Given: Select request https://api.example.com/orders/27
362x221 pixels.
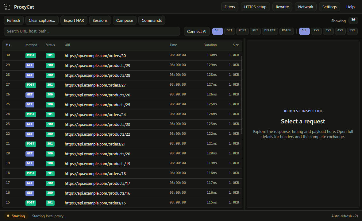Looking at the screenshot, I should click(122, 85).
